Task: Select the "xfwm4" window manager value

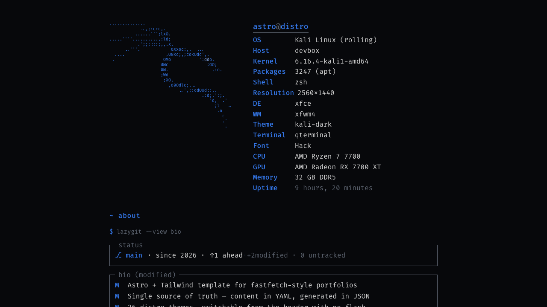Action: point(305,114)
